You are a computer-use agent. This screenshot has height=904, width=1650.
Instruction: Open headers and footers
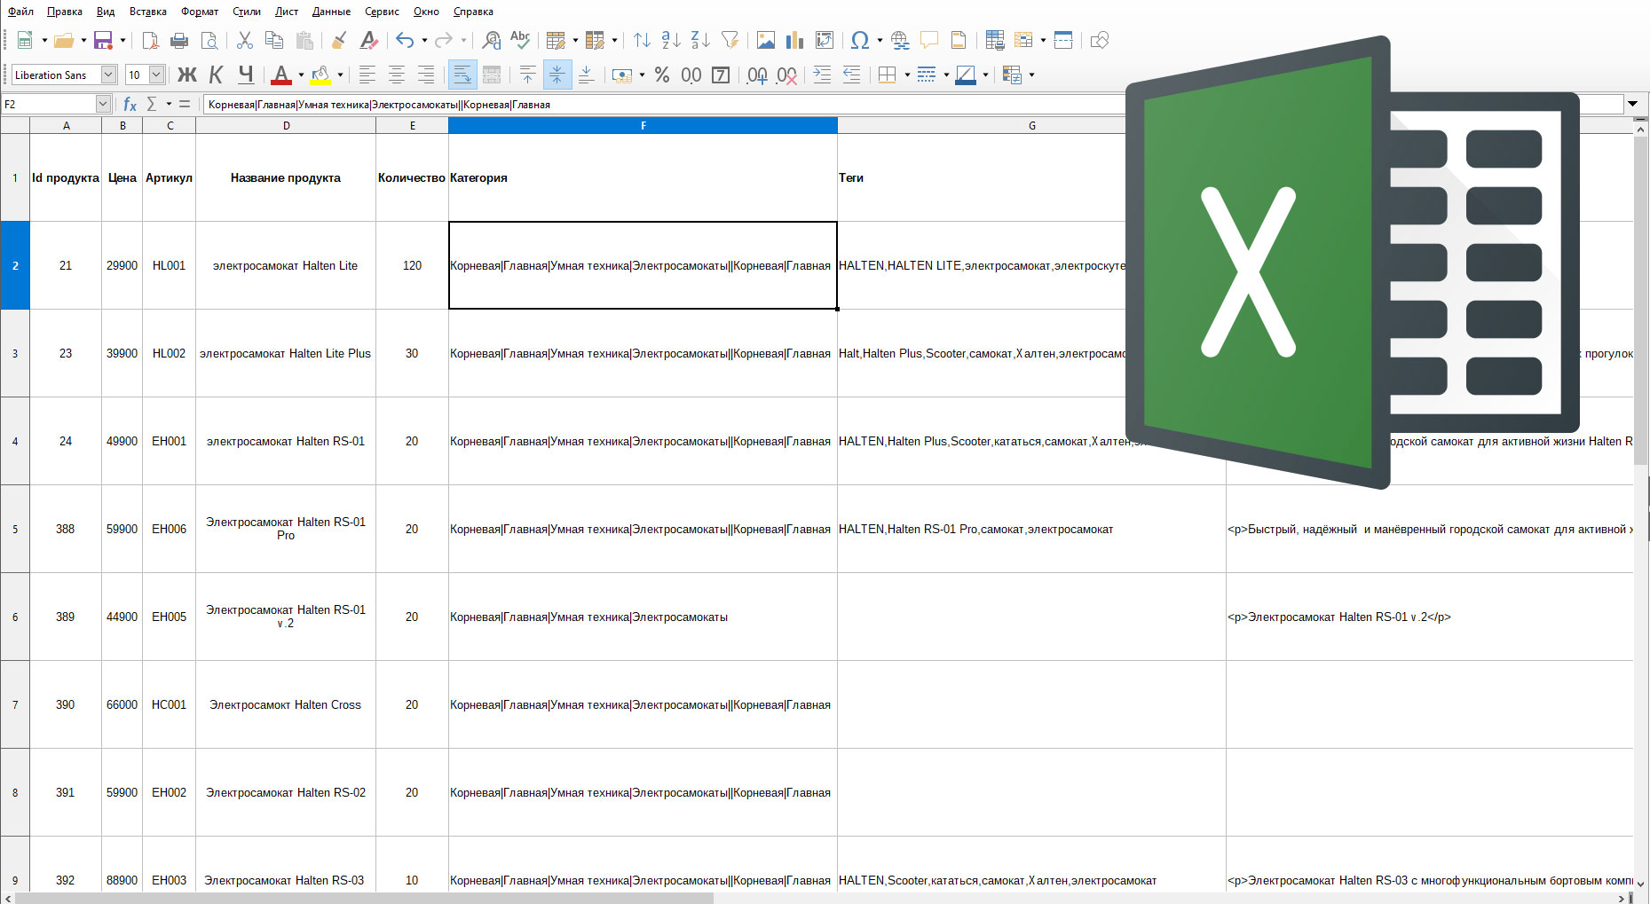click(x=959, y=40)
